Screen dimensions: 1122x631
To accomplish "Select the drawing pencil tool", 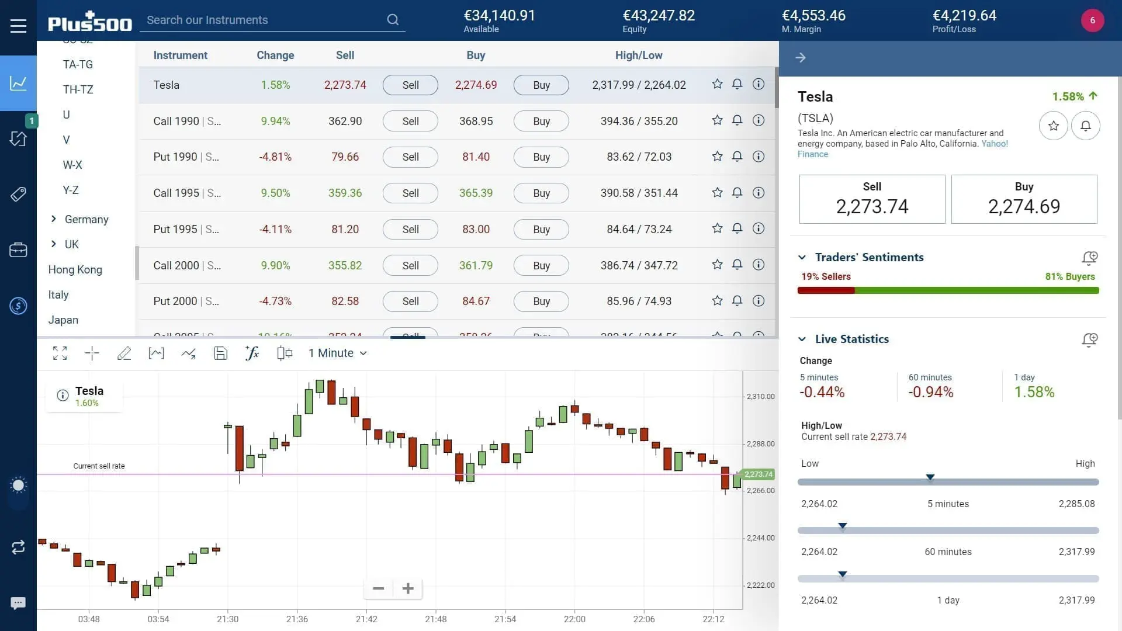I will [x=124, y=353].
